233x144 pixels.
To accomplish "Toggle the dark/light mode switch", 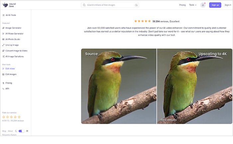I will (x=21, y=131).
